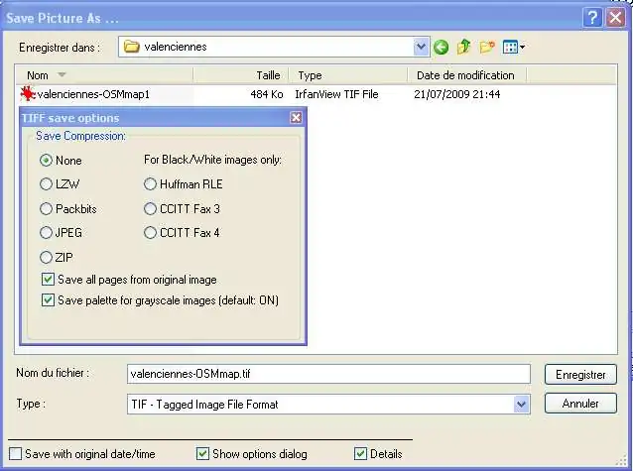This screenshot has width=633, height=471.
Task: Select LZW compression
Action: point(46,183)
